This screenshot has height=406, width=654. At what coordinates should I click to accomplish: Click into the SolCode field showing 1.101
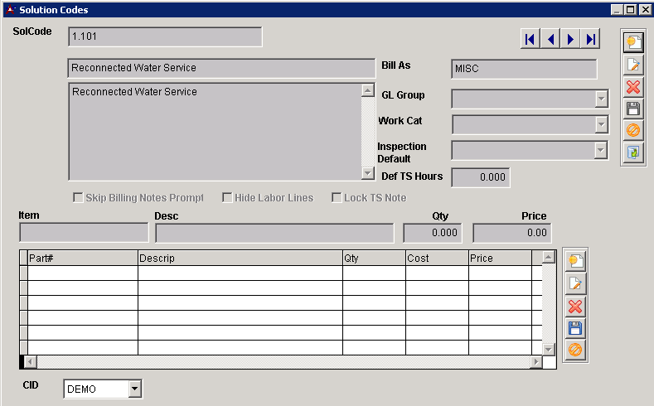[x=165, y=37]
